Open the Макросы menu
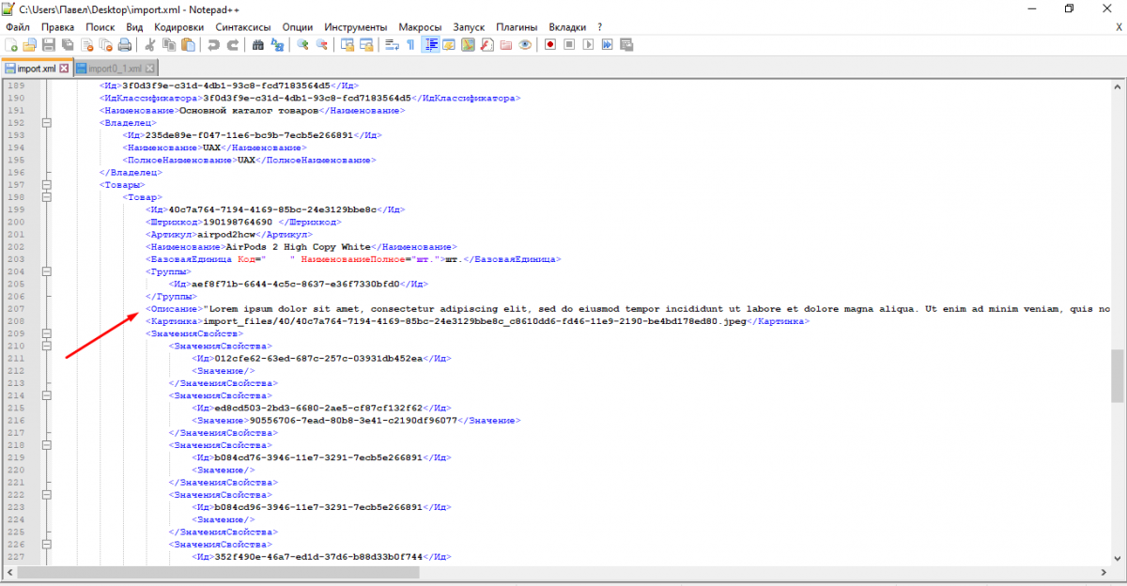1127x586 pixels. click(x=419, y=27)
